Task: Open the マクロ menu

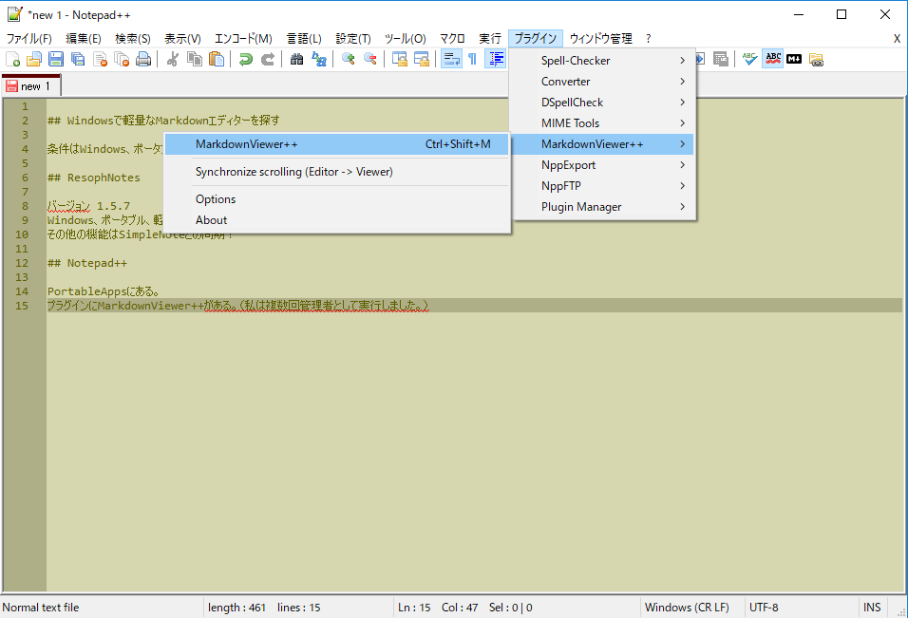Action: click(x=452, y=38)
